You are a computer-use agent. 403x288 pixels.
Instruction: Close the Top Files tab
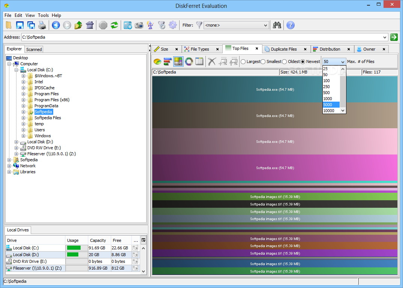coord(257,48)
